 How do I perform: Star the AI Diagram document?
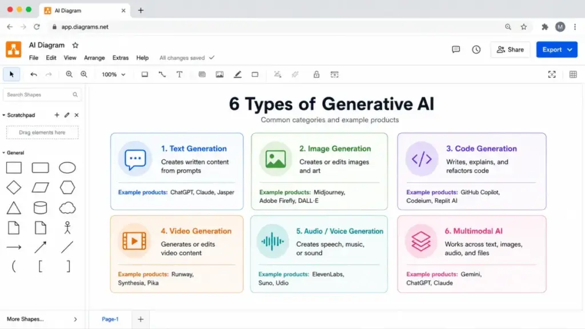75,45
